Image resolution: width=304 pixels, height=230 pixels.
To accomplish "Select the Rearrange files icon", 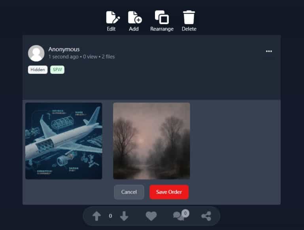I will pos(161,18).
